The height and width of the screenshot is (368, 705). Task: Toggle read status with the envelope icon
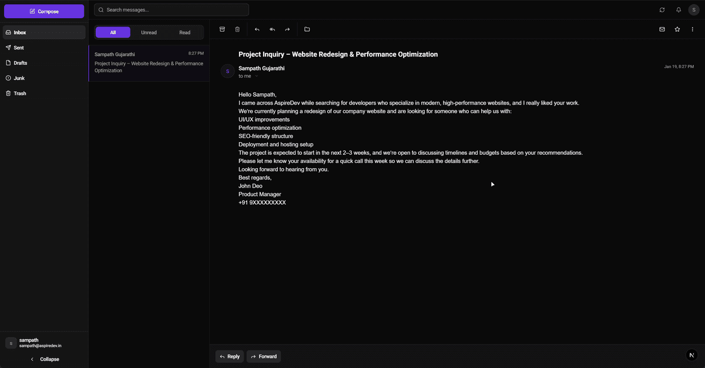[662, 29]
